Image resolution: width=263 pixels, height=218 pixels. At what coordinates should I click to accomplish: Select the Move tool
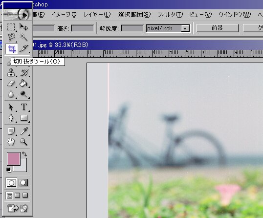coord(23,27)
